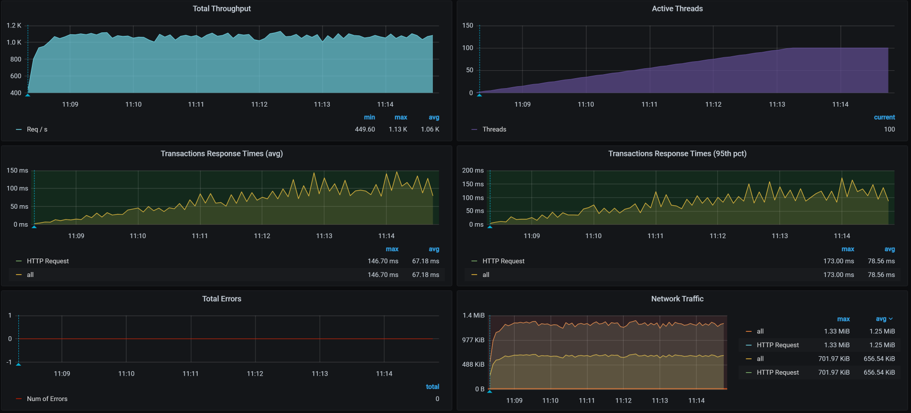The image size is (911, 413).
Task: Open the Total Throughput panel title menu
Action: pos(222,8)
